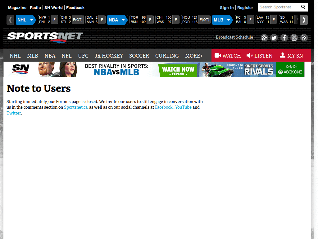Image resolution: width=318 pixels, height=239 pixels.
Task: Open the YouTube icon in header
Action: (x=294, y=38)
